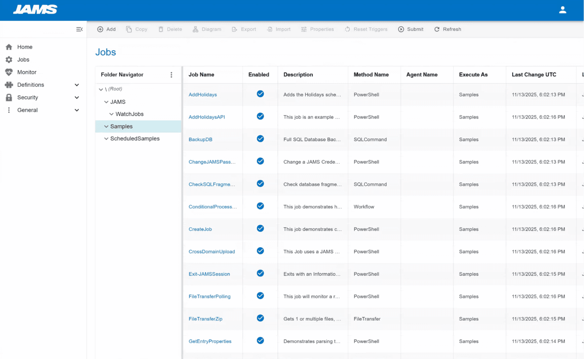Open the BackupDB job link
This screenshot has width=584, height=359.
point(200,139)
